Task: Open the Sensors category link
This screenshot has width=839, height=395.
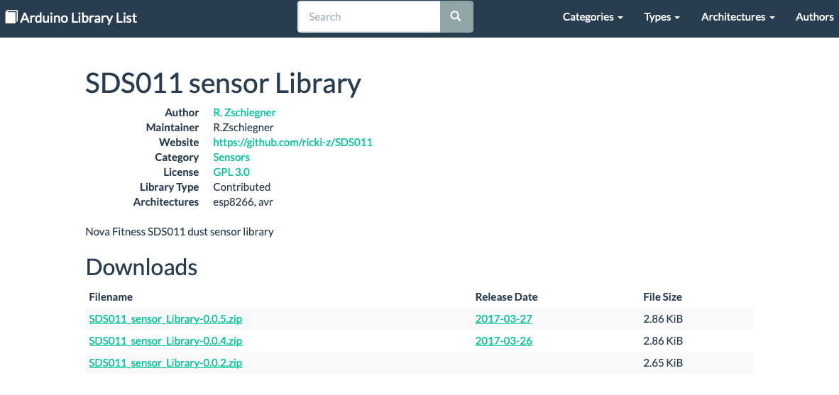Action: [x=231, y=157]
